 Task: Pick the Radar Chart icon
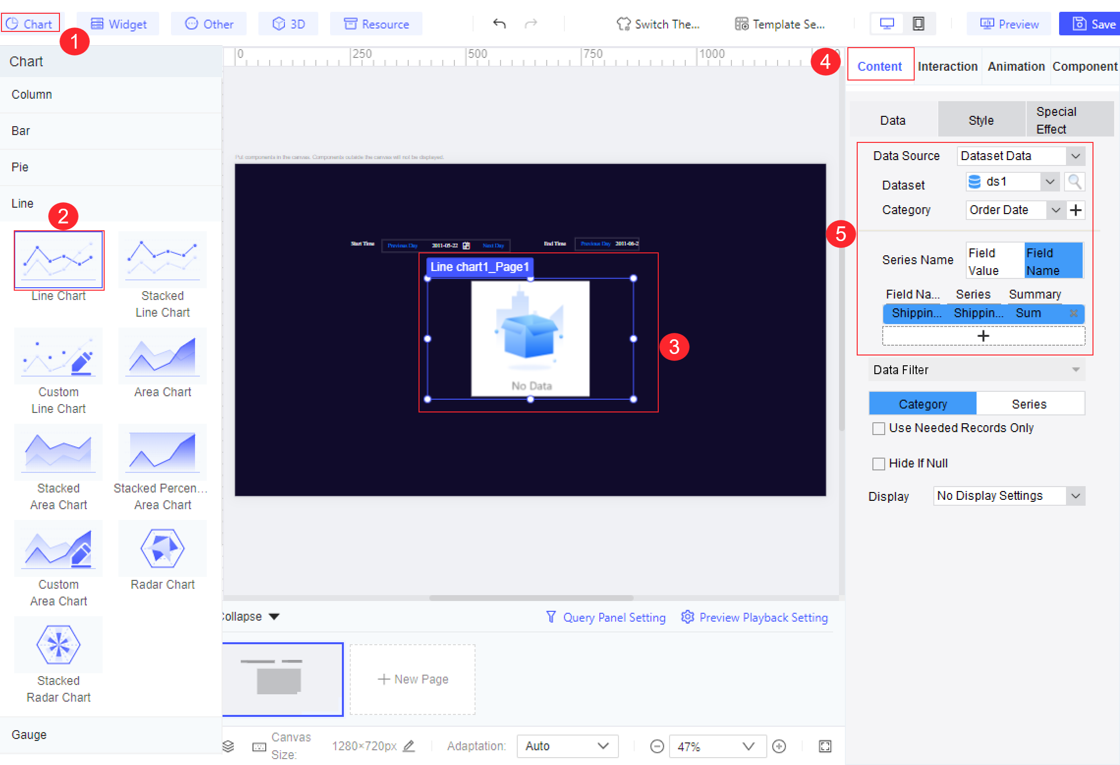pyautogui.click(x=163, y=548)
